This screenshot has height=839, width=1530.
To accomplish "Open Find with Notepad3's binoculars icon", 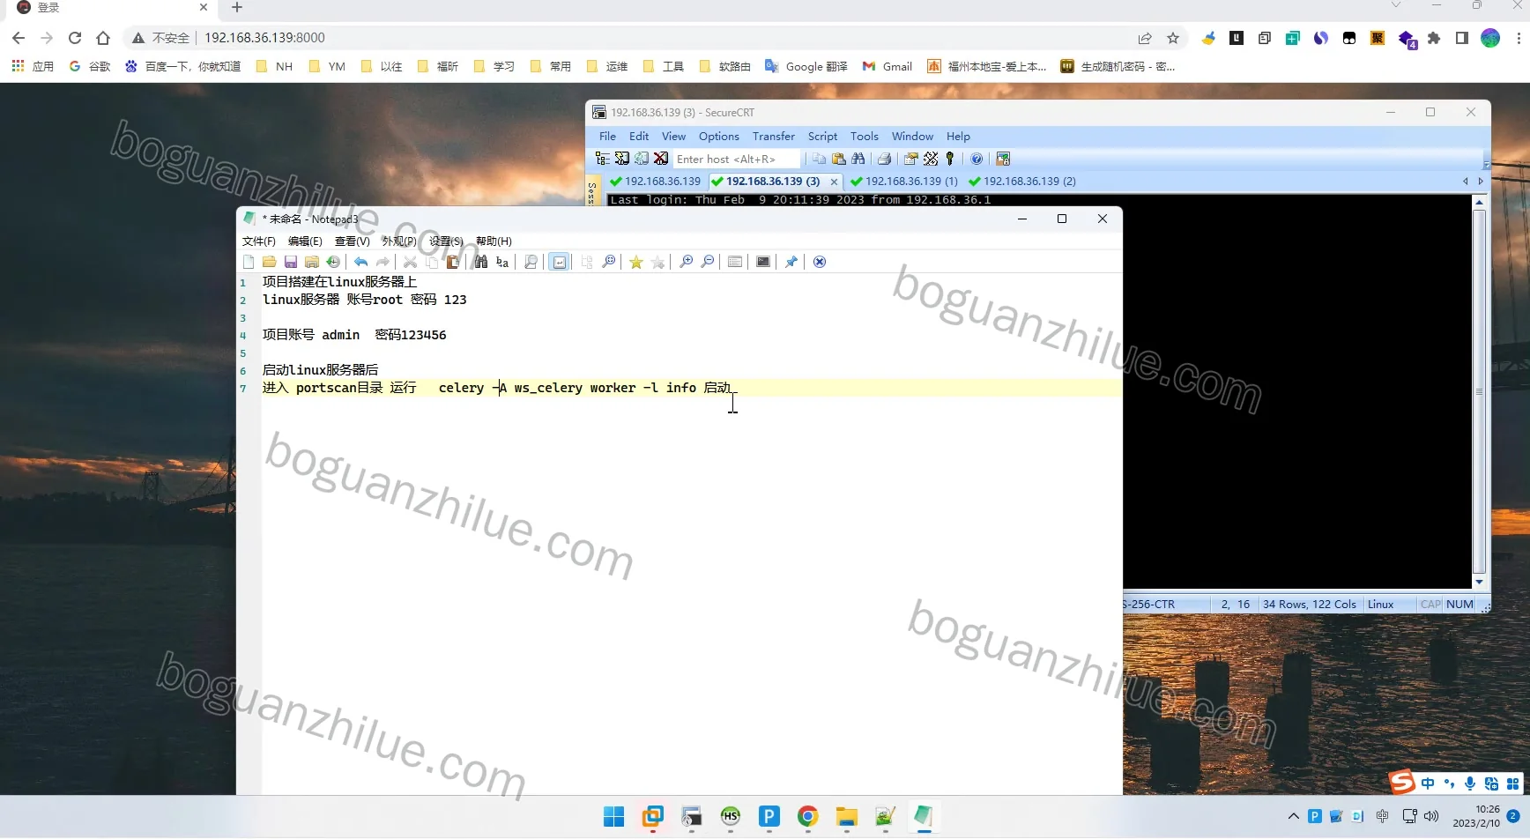I will click(x=481, y=262).
